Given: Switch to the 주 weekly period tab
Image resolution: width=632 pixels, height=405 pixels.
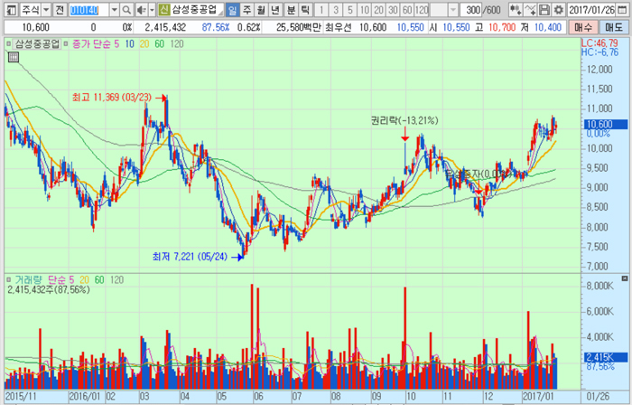Looking at the screenshot, I should (246, 10).
